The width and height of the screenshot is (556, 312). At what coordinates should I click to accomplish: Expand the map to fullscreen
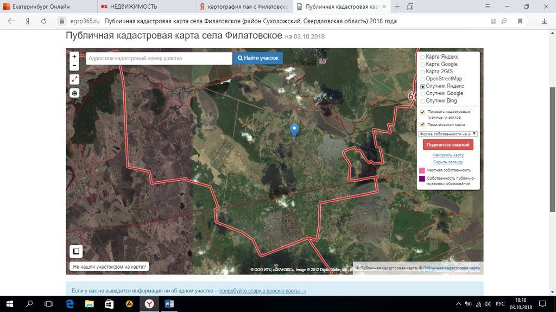coord(74,79)
